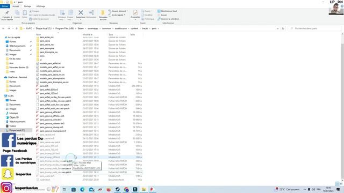The height and width of the screenshot is (193, 344).
Task: Select Disque local (C:) in sidebar
Action: point(17,130)
